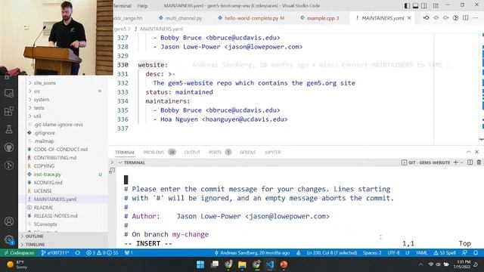This screenshot has width=484, height=272.
Task: Click the YAML language mode status item
Action: tap(421, 253)
